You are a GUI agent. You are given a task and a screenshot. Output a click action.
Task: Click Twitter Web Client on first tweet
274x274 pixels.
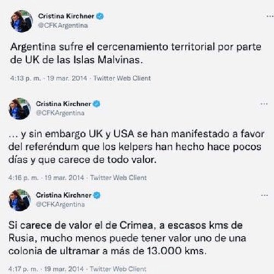pos(122,78)
